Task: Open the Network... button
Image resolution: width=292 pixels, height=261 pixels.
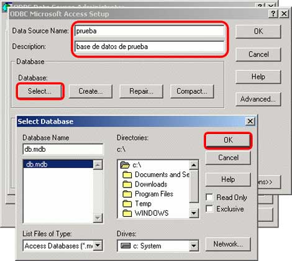Action: pos(228,244)
